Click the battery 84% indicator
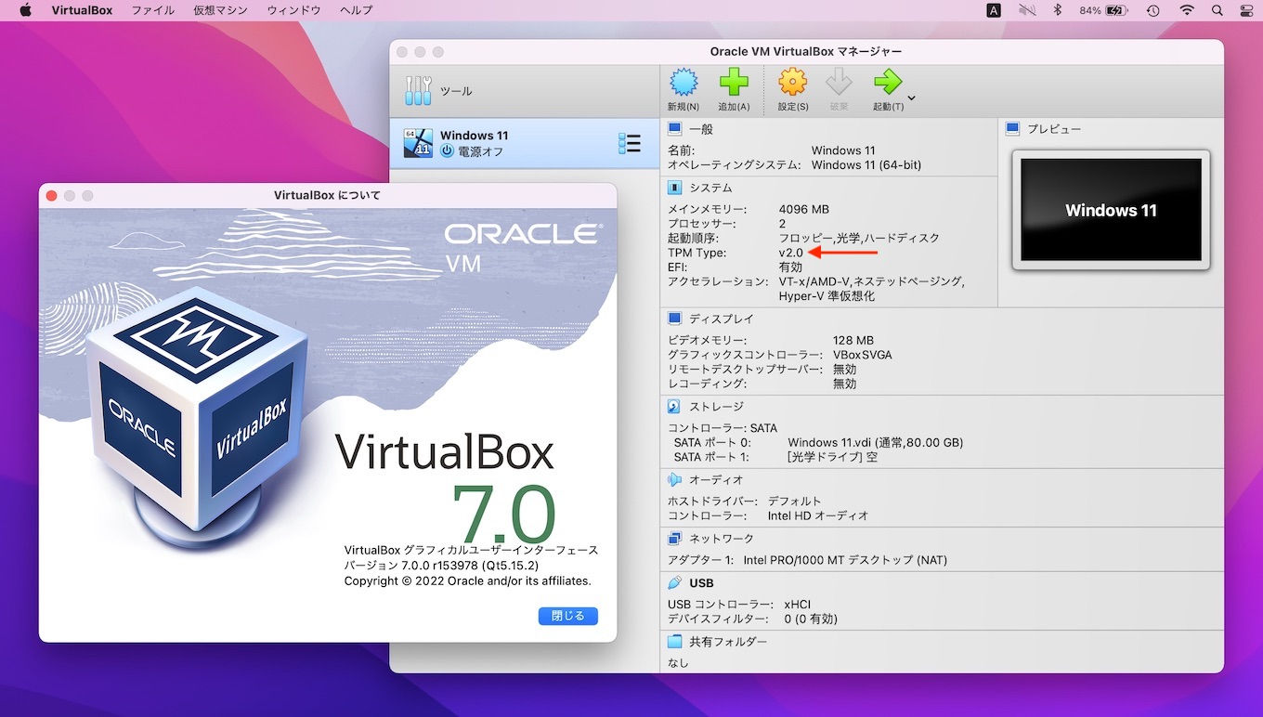 click(x=1103, y=10)
